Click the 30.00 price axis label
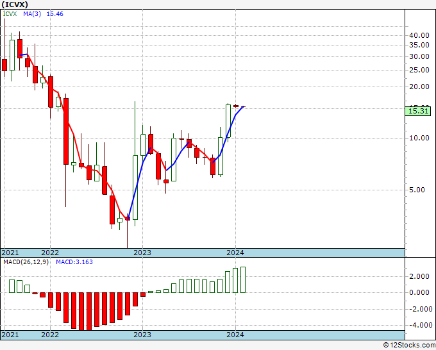The image size is (436, 350). (419, 56)
